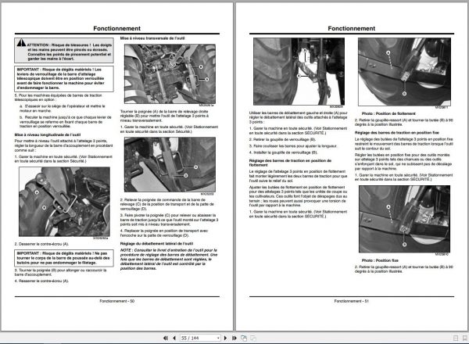
Task: Click the text '2. Retirer la goupille de verrouillage (B).'
Action: click(x=282, y=139)
